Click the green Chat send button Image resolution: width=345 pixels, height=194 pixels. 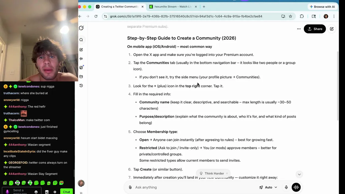(67, 192)
